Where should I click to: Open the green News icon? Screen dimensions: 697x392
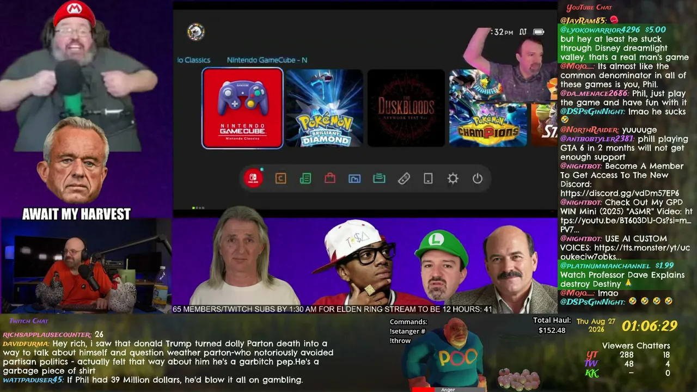[x=305, y=179]
